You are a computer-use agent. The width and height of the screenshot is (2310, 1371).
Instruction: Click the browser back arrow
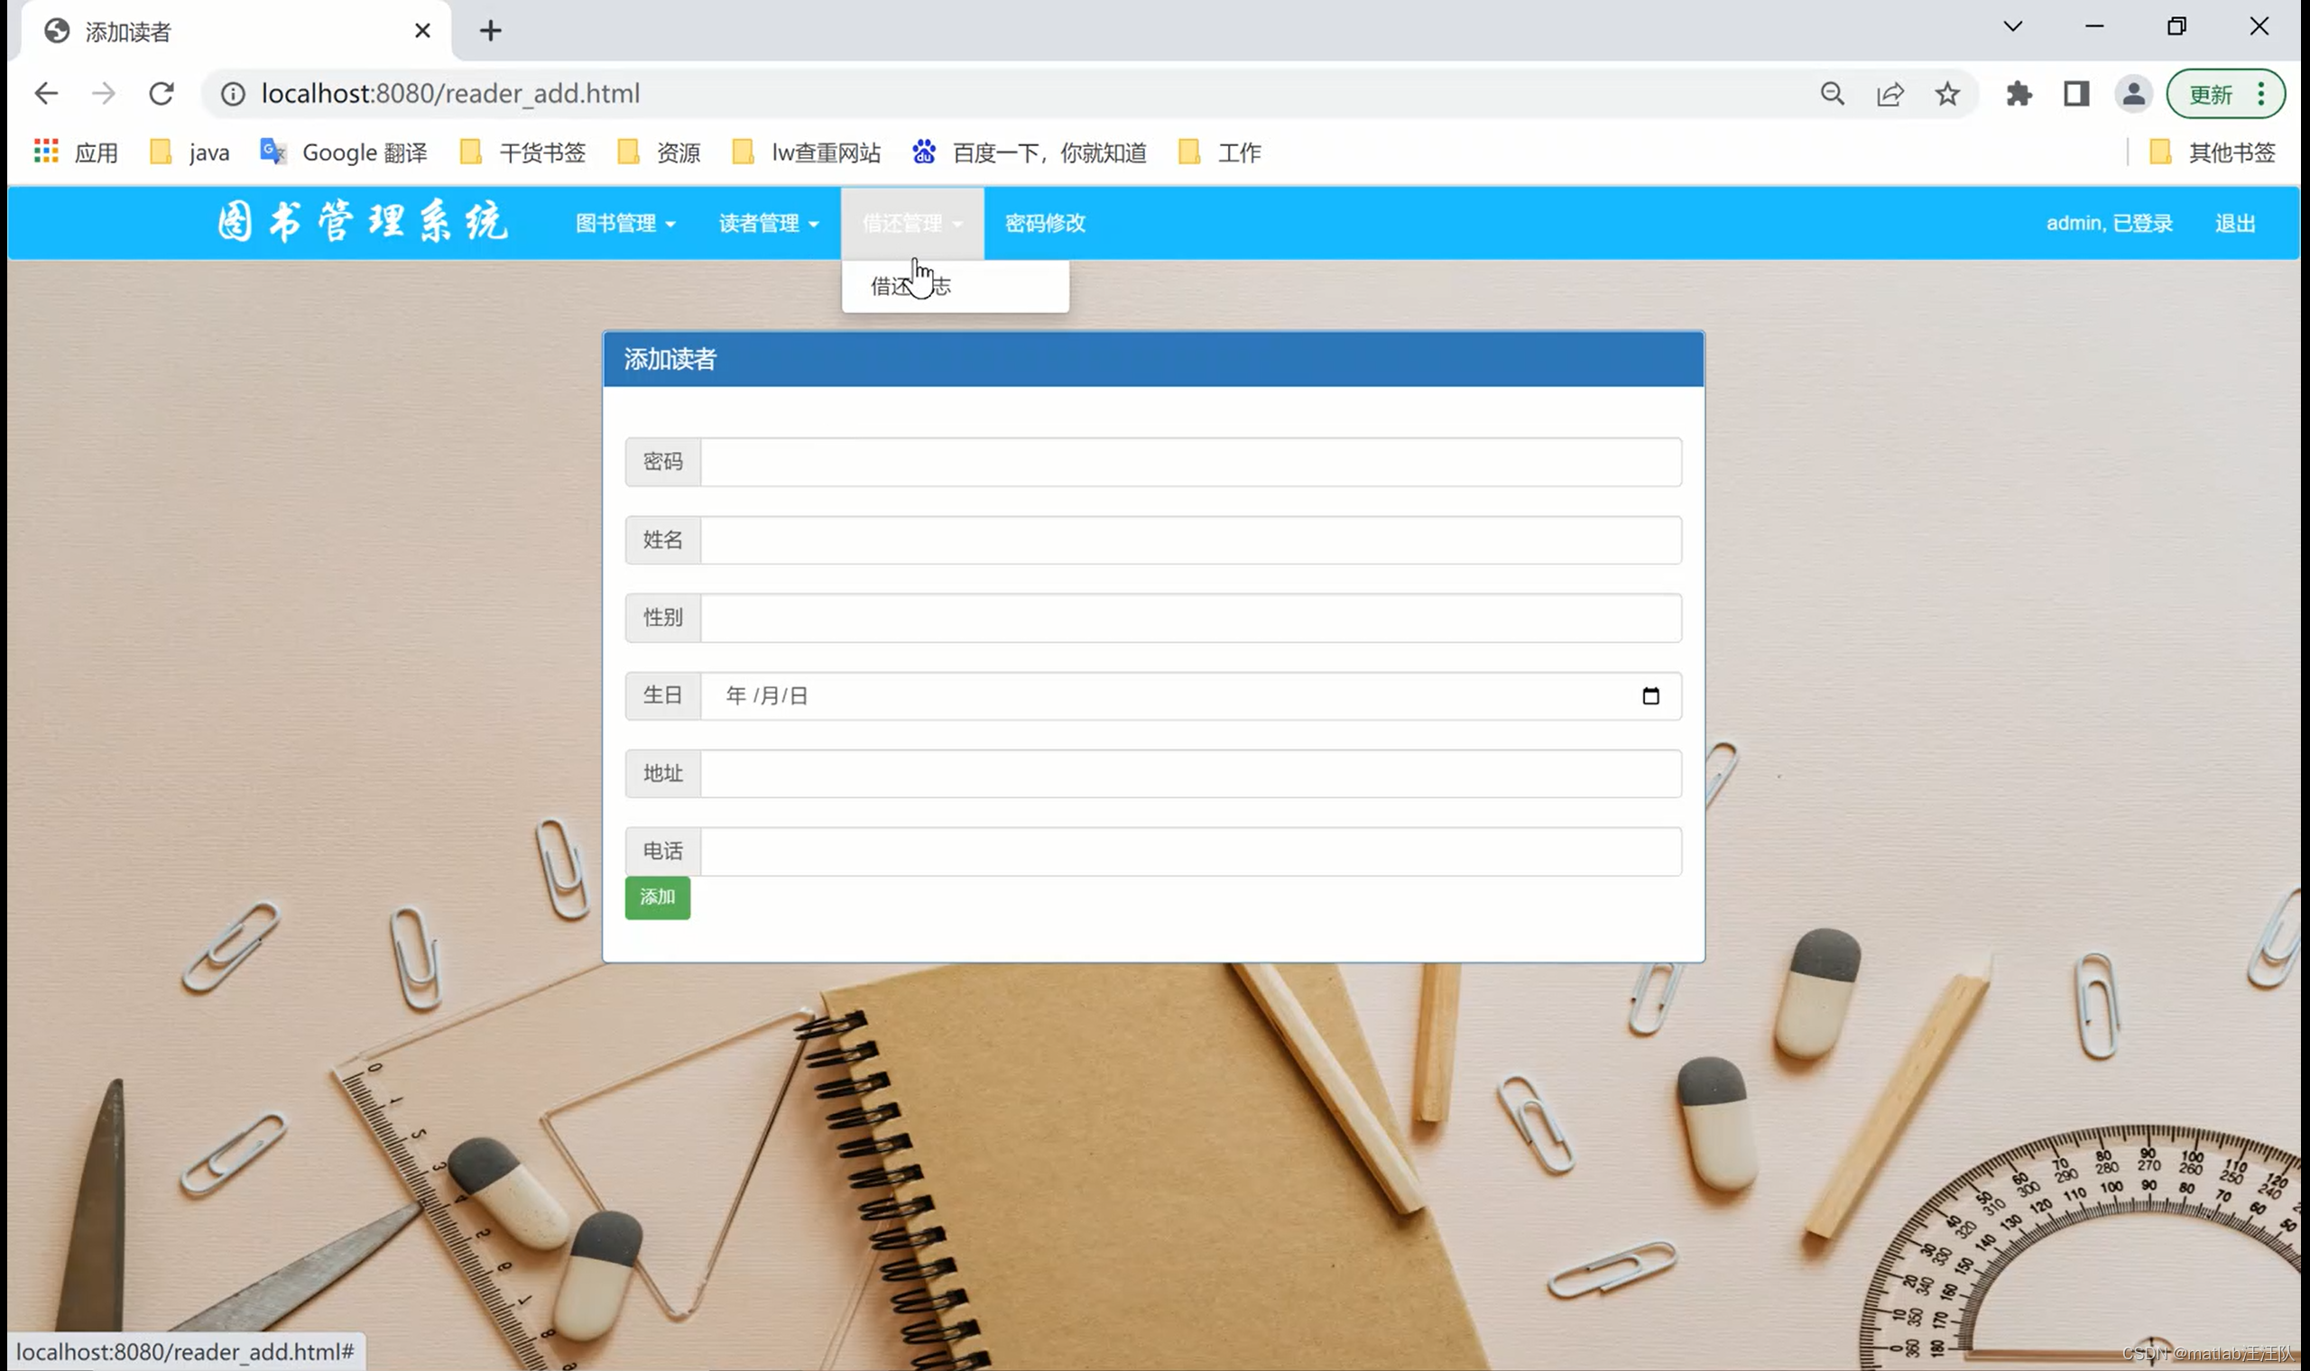click(x=46, y=93)
